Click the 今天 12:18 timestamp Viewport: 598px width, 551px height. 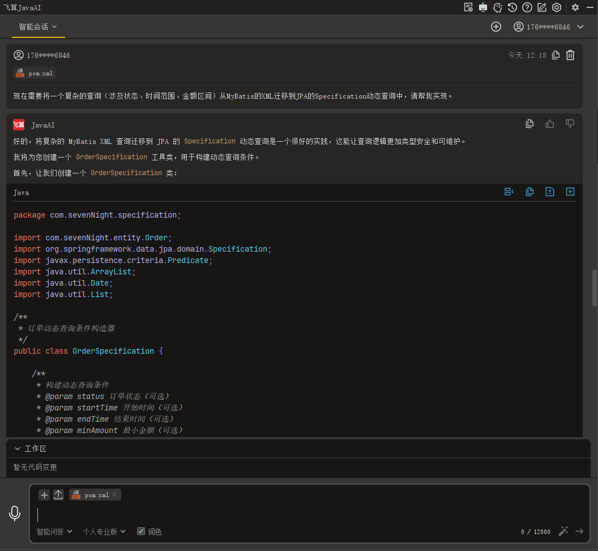(527, 56)
